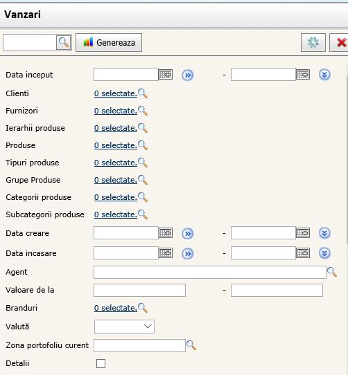Click the magnifier next to Zona portofoliu curent
The height and width of the screenshot is (375, 348).
click(191, 345)
